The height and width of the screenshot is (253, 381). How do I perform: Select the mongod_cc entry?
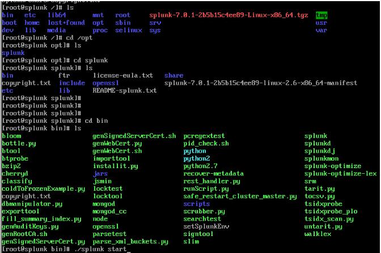pyautogui.click(x=109, y=212)
